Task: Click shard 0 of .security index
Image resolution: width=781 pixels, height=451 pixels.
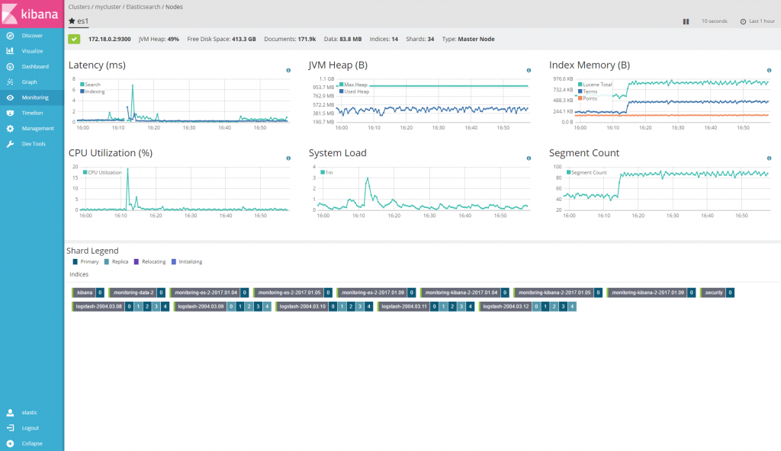Action: coord(730,293)
